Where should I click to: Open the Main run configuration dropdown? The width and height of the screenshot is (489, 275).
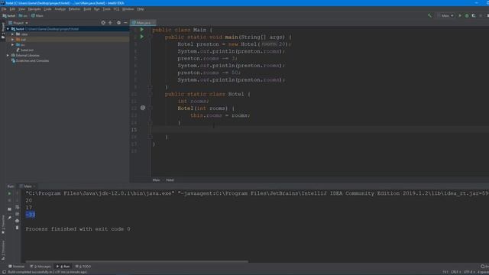point(445,15)
